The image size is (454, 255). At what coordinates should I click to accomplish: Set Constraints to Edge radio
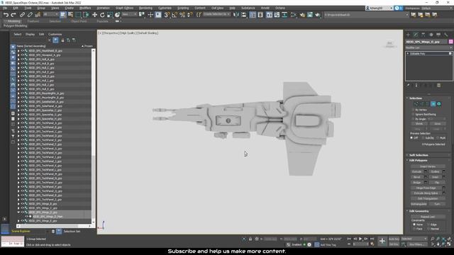pos(428,225)
